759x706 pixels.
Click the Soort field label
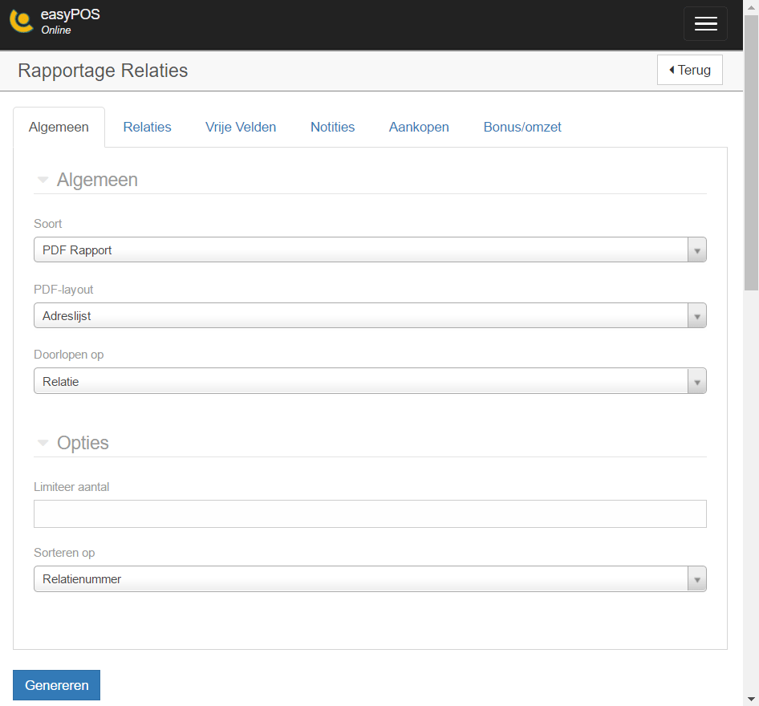tap(48, 224)
